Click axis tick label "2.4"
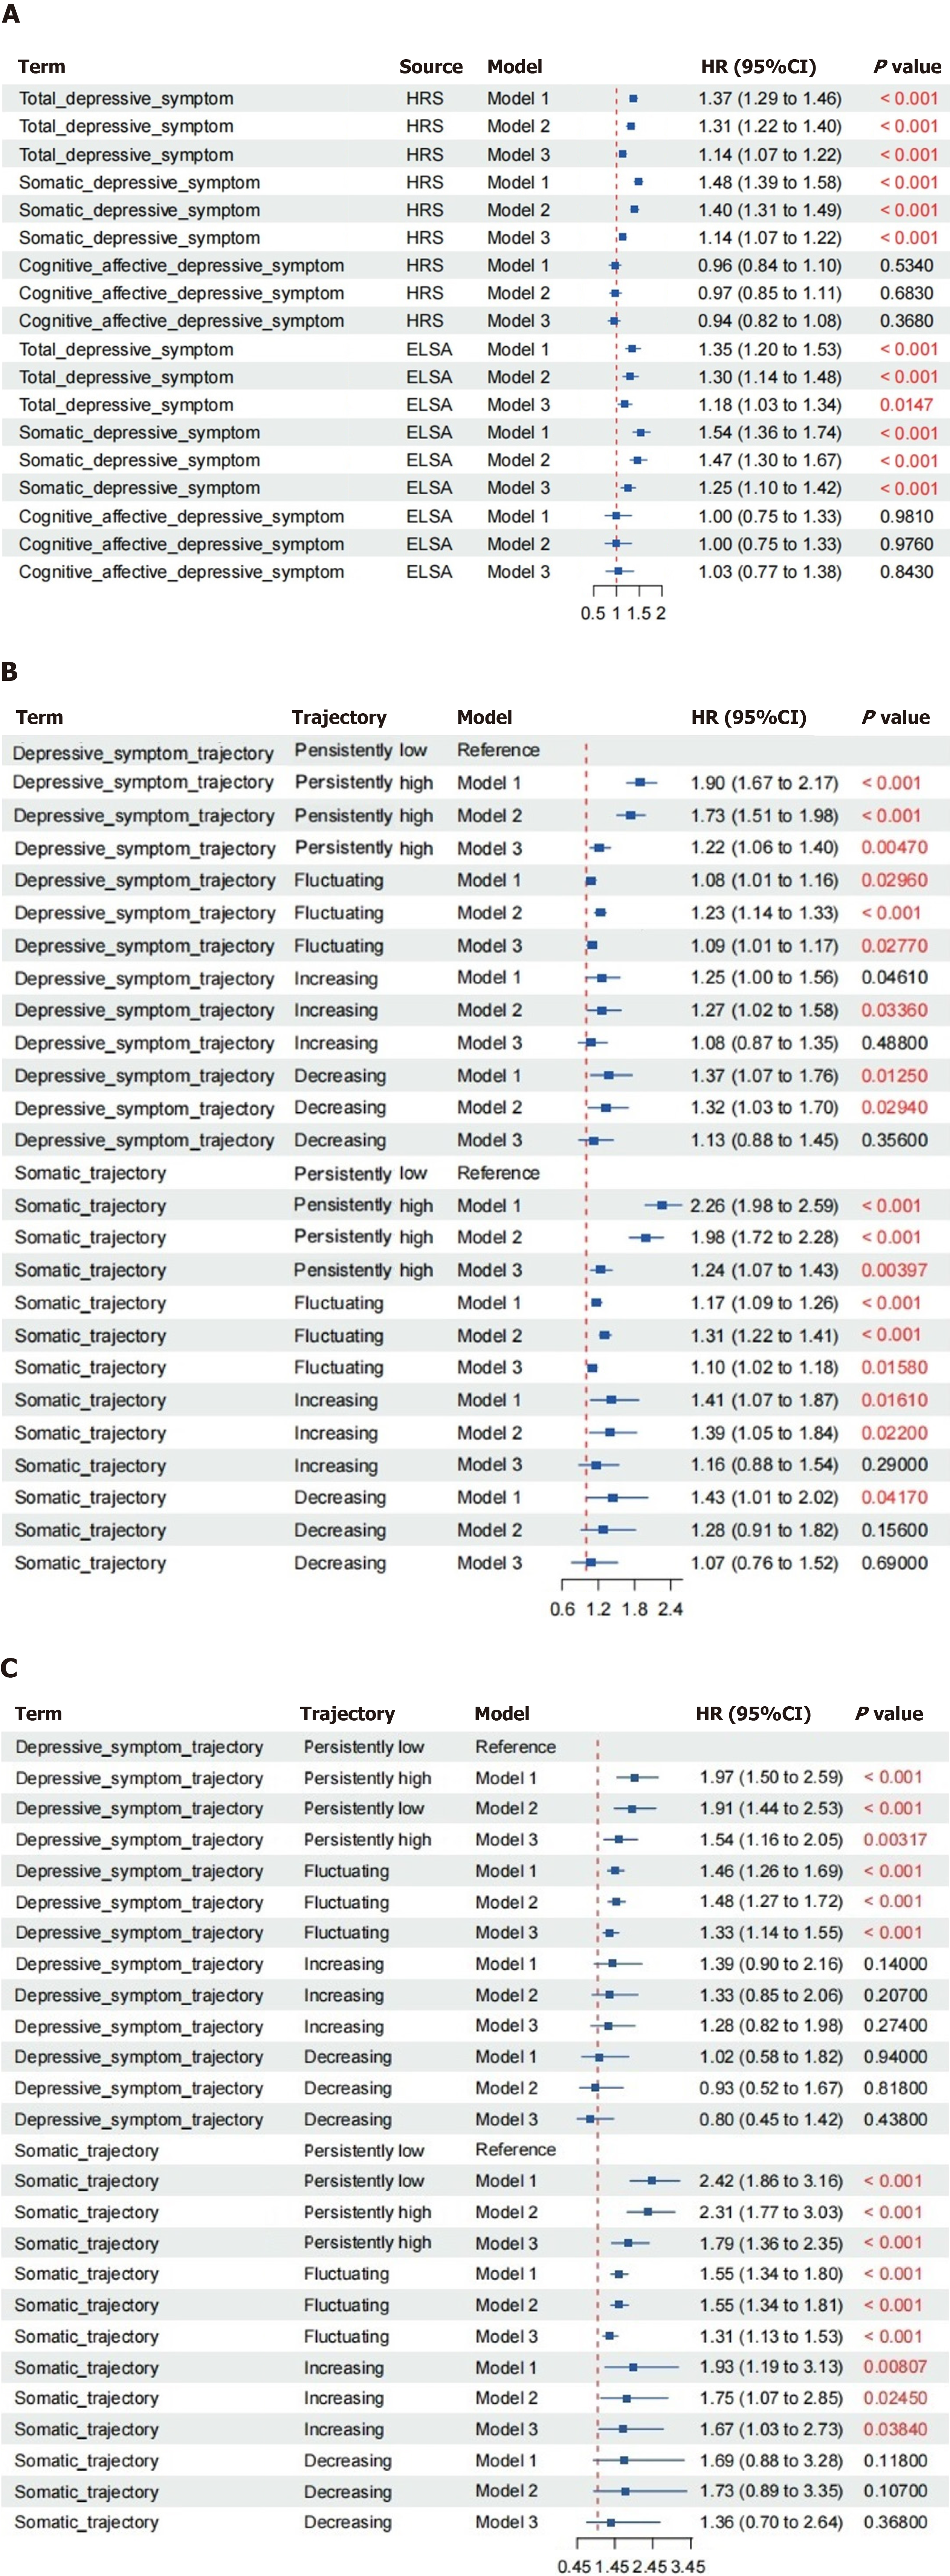This screenshot has height=2576, width=950. [670, 1609]
